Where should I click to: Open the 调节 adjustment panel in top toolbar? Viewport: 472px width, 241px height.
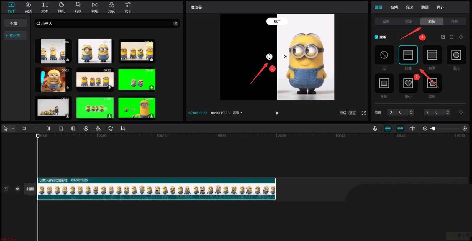[128, 7]
